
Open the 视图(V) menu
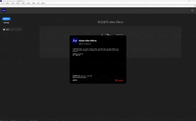[34, 3]
